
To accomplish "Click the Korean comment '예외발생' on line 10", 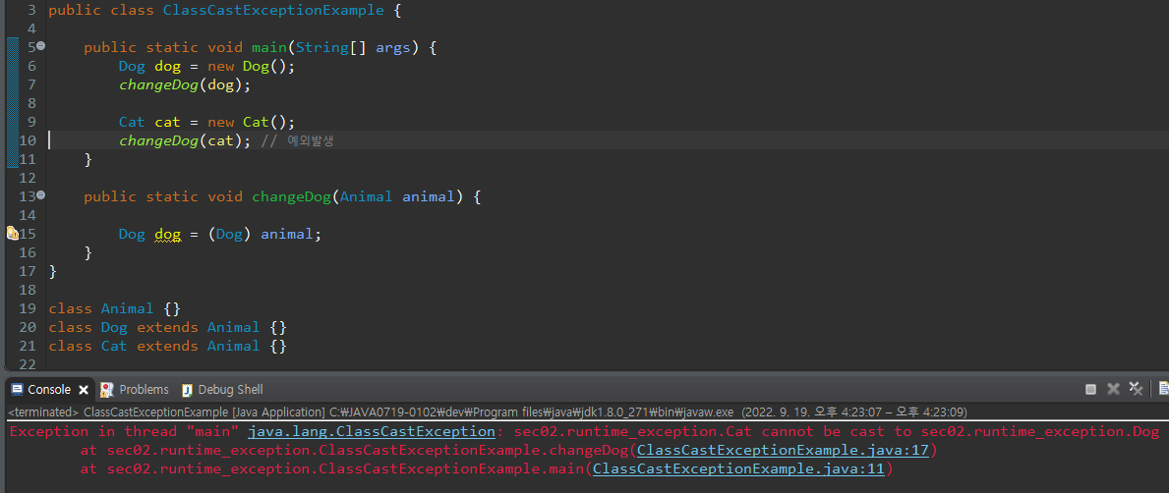I will (x=311, y=141).
